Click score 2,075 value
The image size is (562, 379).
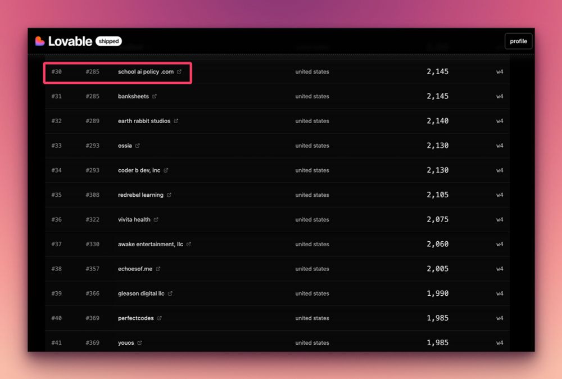coord(437,219)
